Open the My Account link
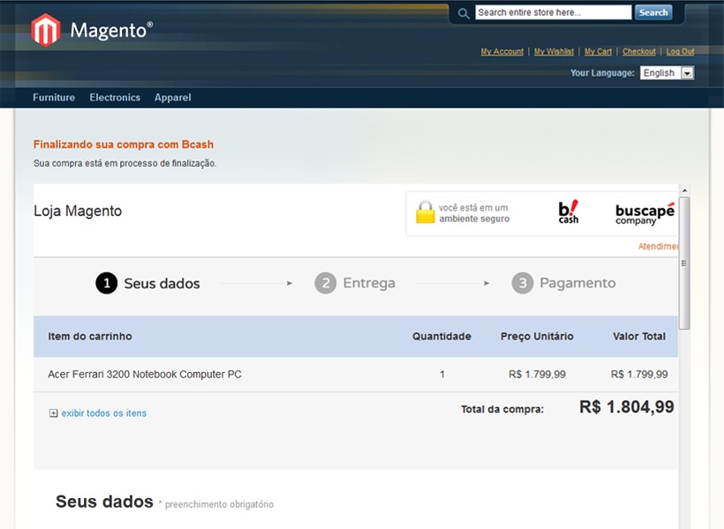Viewport: 724px width, 529px height. click(x=502, y=52)
